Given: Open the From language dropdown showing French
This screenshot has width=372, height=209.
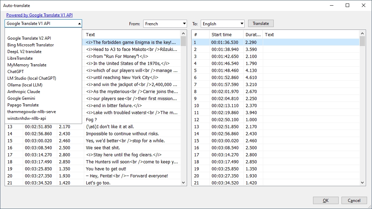Looking at the screenshot, I should tap(165, 24).
